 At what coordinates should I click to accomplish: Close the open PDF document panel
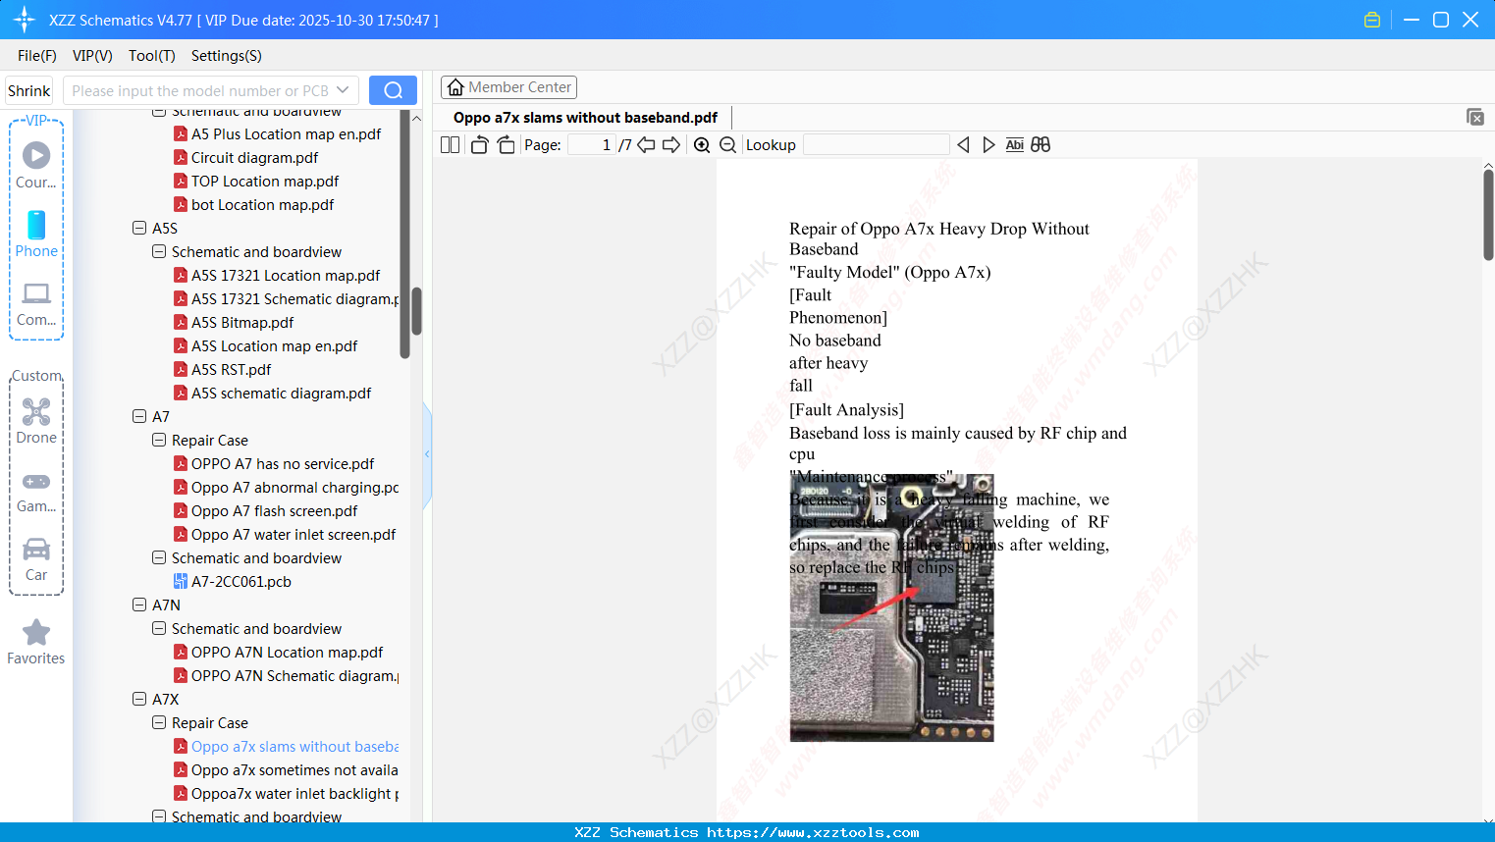coord(1474,117)
